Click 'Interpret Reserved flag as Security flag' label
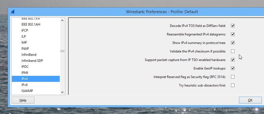The width and height of the screenshot is (264, 114). [190, 77]
